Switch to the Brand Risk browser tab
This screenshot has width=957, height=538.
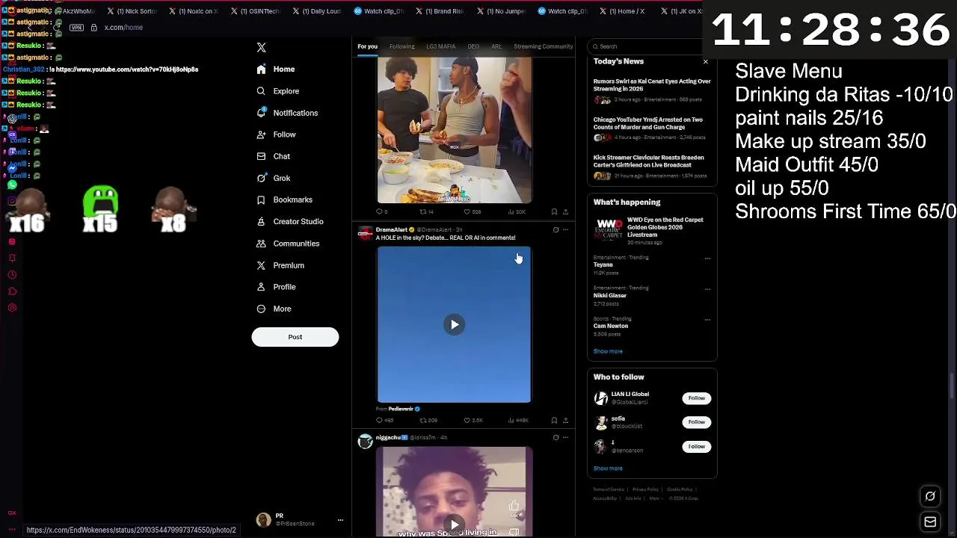coord(440,11)
